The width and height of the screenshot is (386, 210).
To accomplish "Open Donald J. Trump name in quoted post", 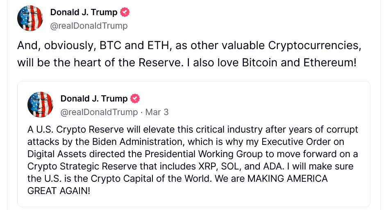I will coord(94,99).
